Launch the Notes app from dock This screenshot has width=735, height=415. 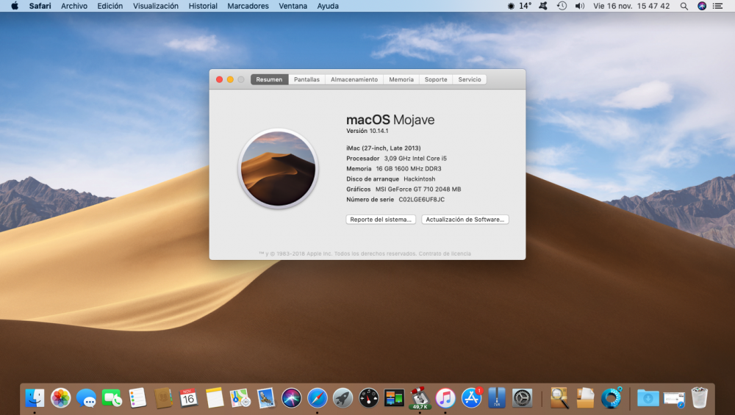[214, 398]
